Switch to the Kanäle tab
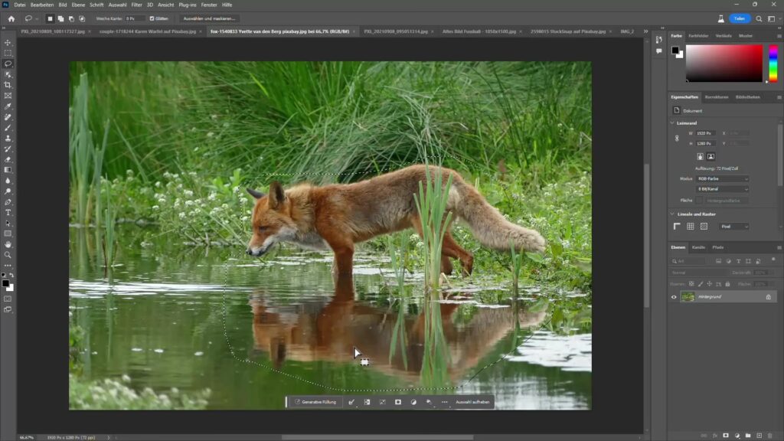This screenshot has height=441, width=784. (698, 247)
